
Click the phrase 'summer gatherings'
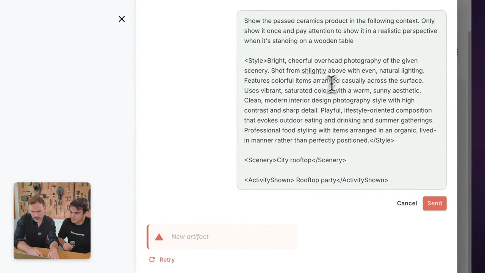tap(404, 120)
